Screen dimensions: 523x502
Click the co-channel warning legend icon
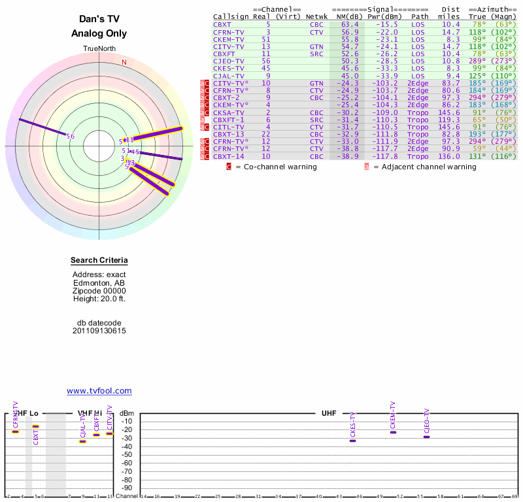point(229,167)
